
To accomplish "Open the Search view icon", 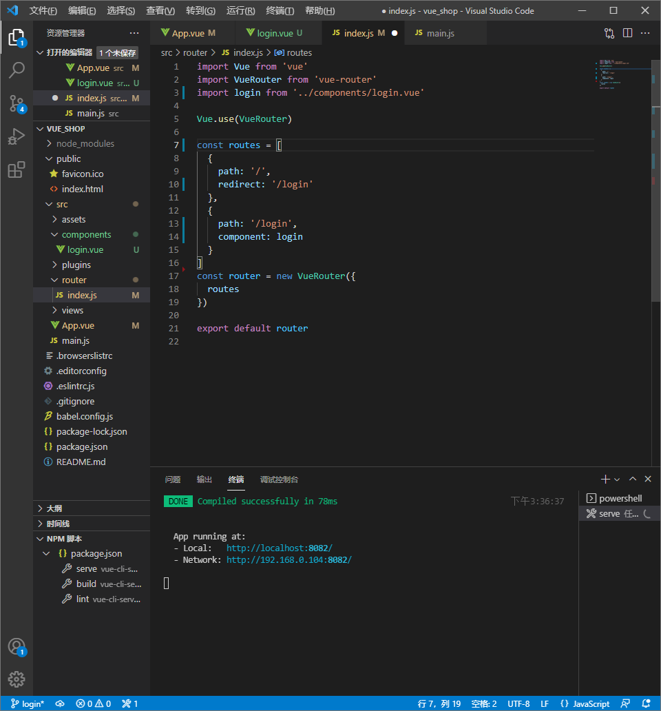I will pos(17,70).
